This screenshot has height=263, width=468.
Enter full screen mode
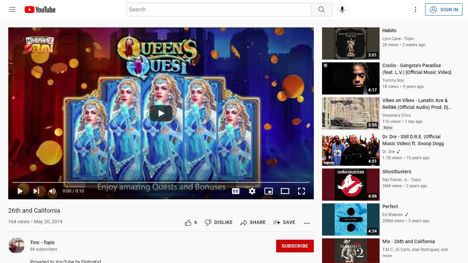click(x=301, y=191)
